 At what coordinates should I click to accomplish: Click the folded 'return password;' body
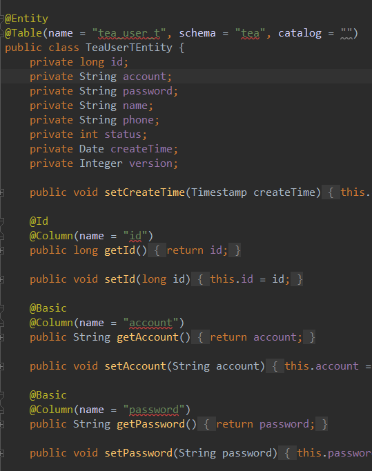click(x=265, y=424)
